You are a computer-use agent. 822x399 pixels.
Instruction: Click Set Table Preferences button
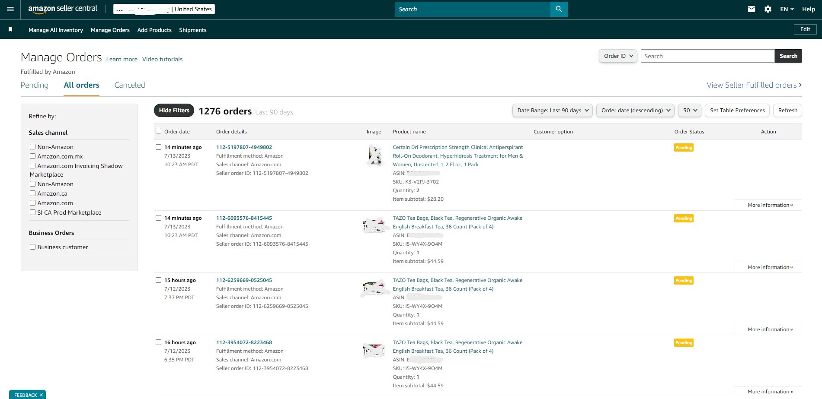pyautogui.click(x=737, y=110)
